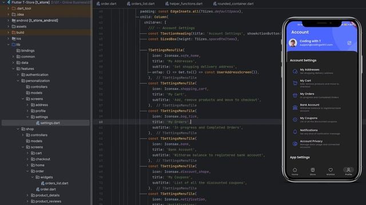Tap the Home tab in phone navigation
Screen dimensions: 366x205
point(295,171)
